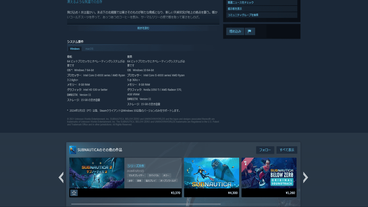This screenshot has width=368, height=207.
Task: Click the オープンワールド tag
Action: click(168, 181)
